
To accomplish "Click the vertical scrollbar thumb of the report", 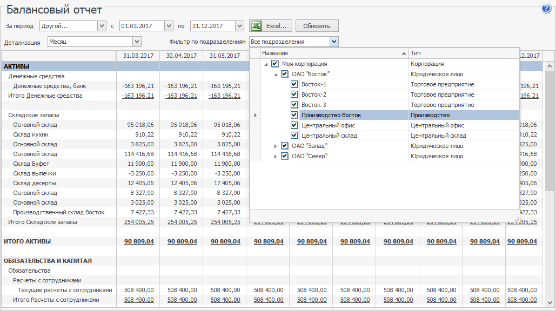I will [x=549, y=130].
